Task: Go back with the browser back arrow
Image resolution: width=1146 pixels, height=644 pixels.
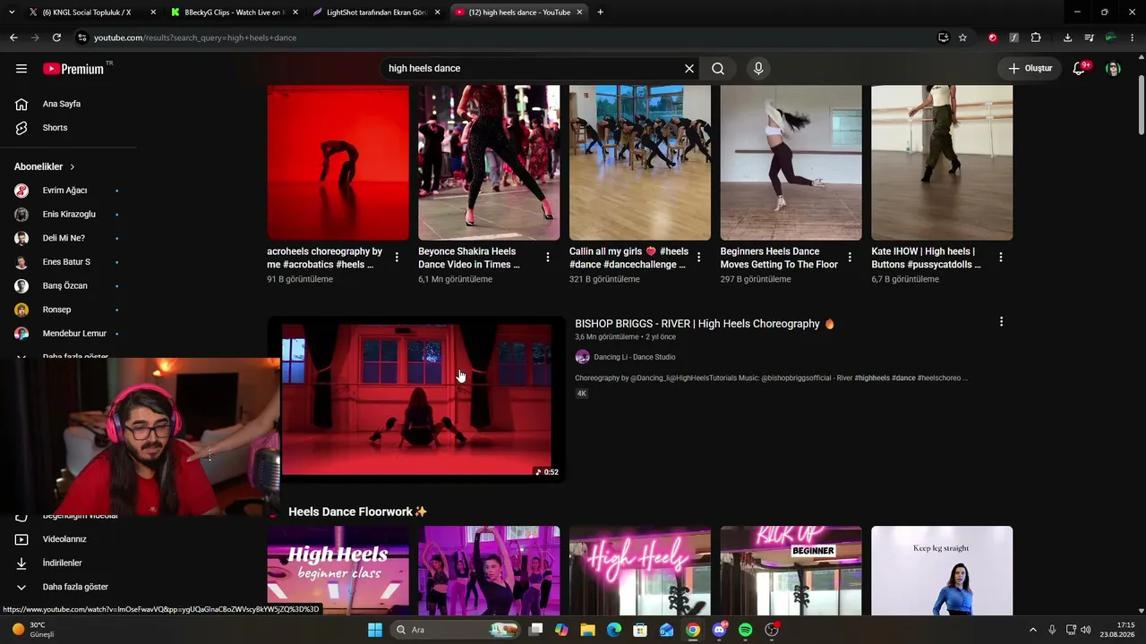Action: [x=13, y=38]
